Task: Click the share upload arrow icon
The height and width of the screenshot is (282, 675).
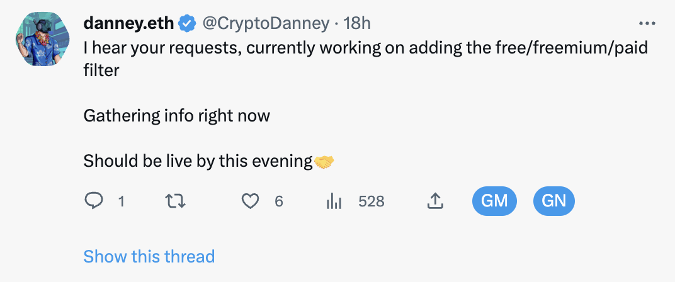Action: (x=435, y=201)
